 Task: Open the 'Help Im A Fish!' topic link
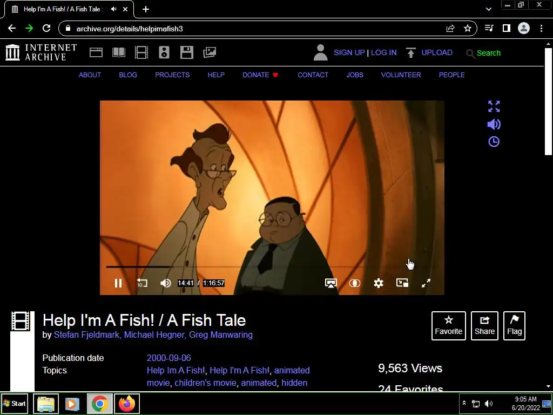(176, 370)
